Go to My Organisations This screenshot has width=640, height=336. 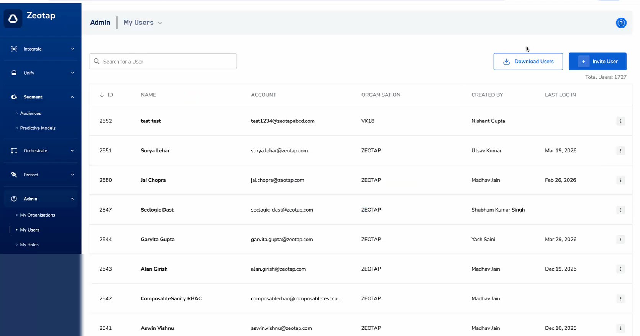tap(38, 215)
